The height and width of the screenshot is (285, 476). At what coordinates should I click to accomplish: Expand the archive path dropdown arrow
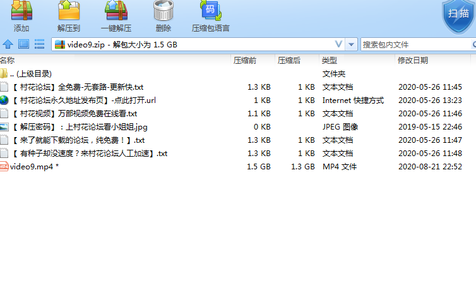pos(352,44)
